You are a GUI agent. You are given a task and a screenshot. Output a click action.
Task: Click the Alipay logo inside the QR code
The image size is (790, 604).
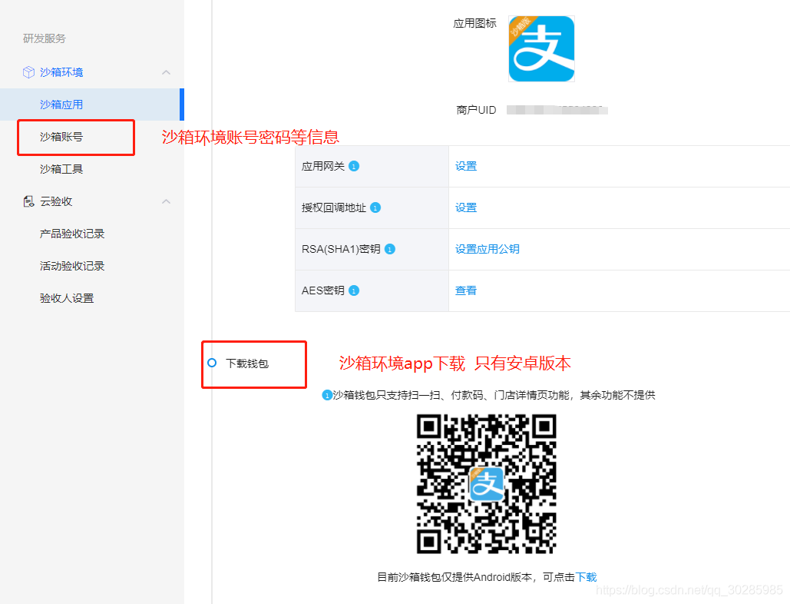coord(486,484)
